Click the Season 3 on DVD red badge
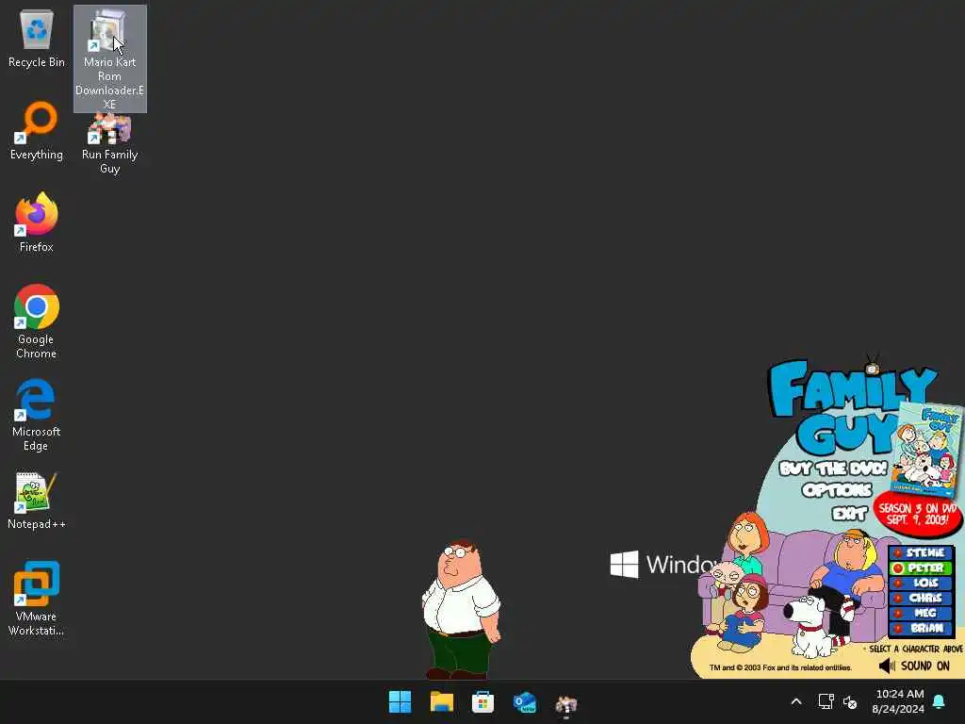 (x=918, y=514)
